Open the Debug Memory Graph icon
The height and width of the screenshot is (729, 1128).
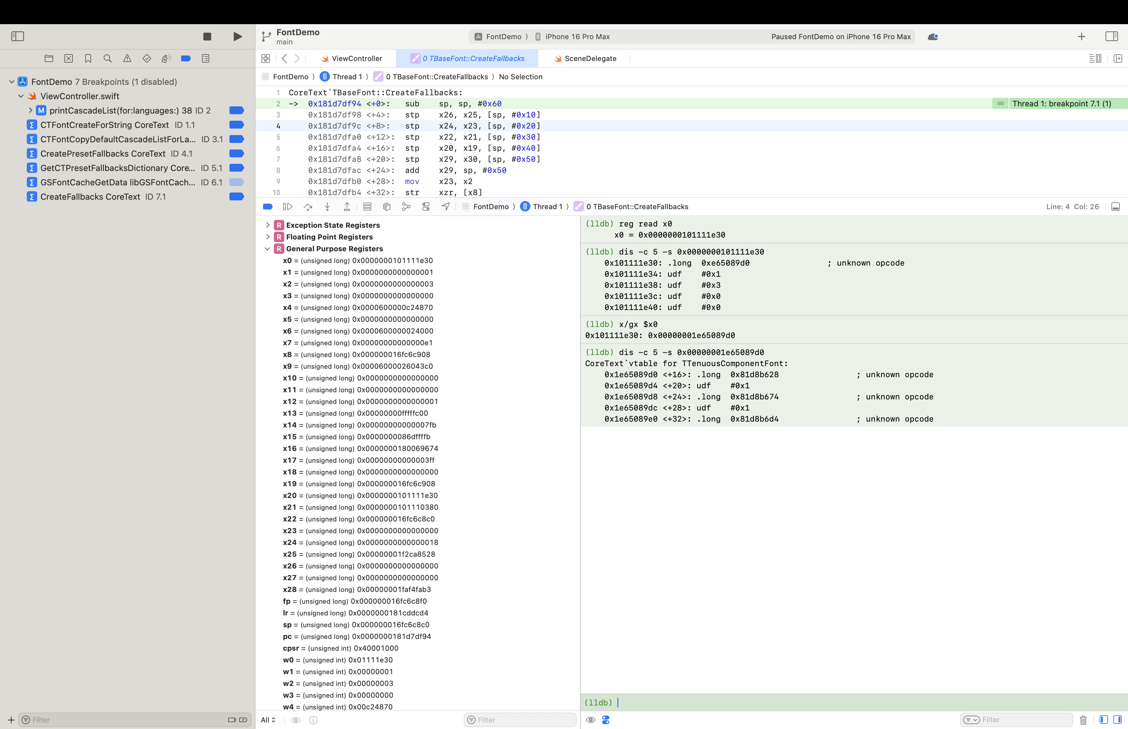click(x=406, y=206)
